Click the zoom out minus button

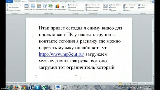pyautogui.click(x=138, y=83)
